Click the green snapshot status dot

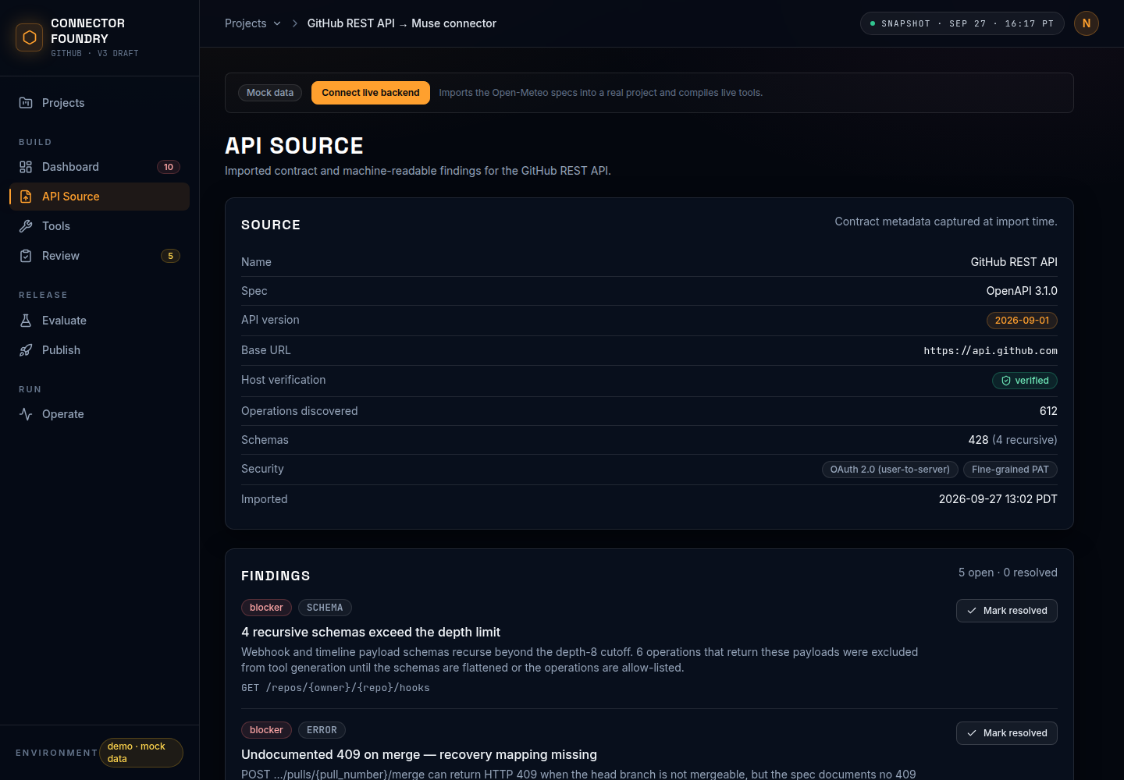click(873, 23)
